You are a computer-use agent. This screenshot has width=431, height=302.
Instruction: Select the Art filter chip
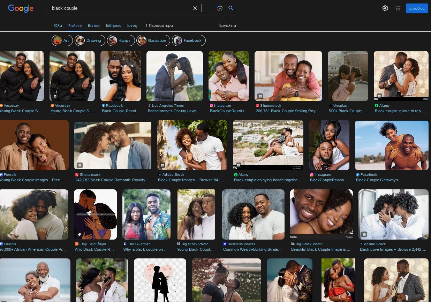coord(62,40)
